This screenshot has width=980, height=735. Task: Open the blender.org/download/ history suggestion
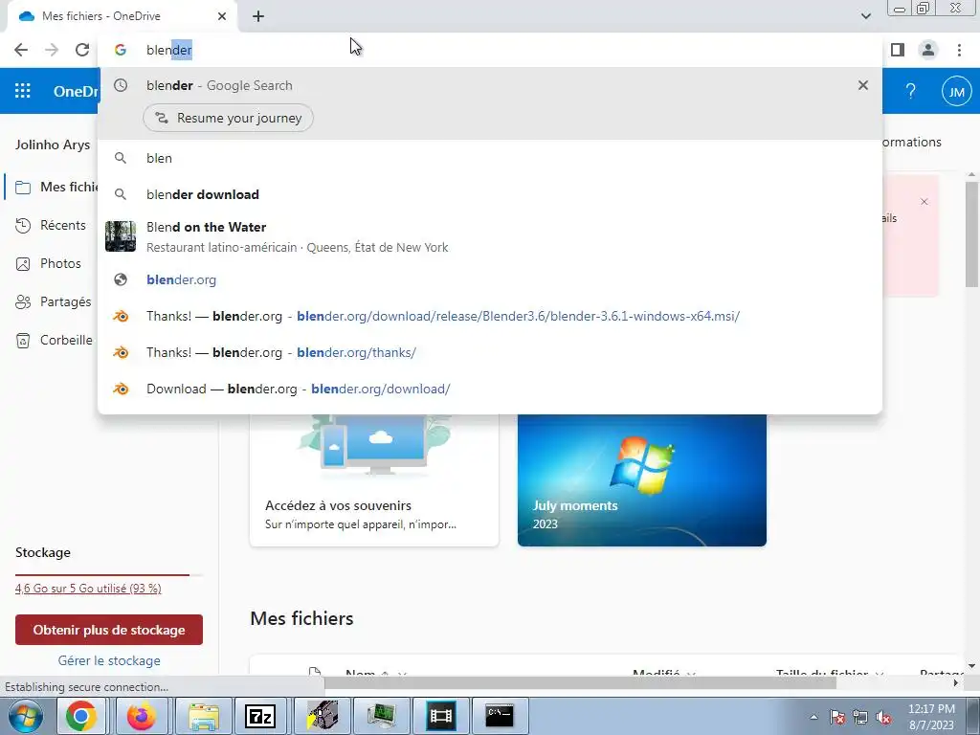click(490, 389)
